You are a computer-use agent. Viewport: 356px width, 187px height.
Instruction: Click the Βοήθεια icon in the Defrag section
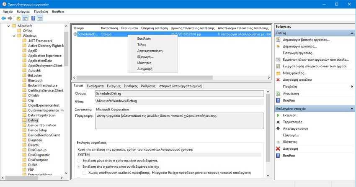278,100
